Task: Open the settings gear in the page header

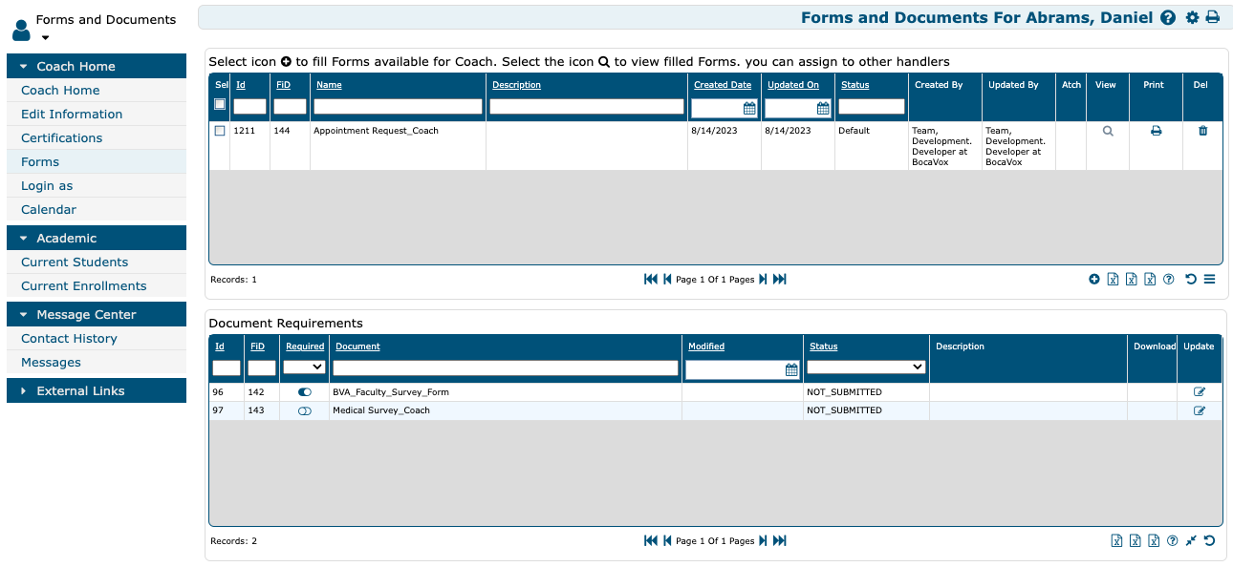Action: point(1192,17)
